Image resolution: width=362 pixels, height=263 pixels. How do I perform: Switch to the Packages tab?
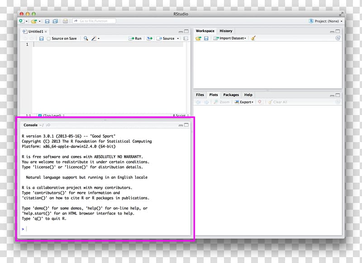coord(231,95)
